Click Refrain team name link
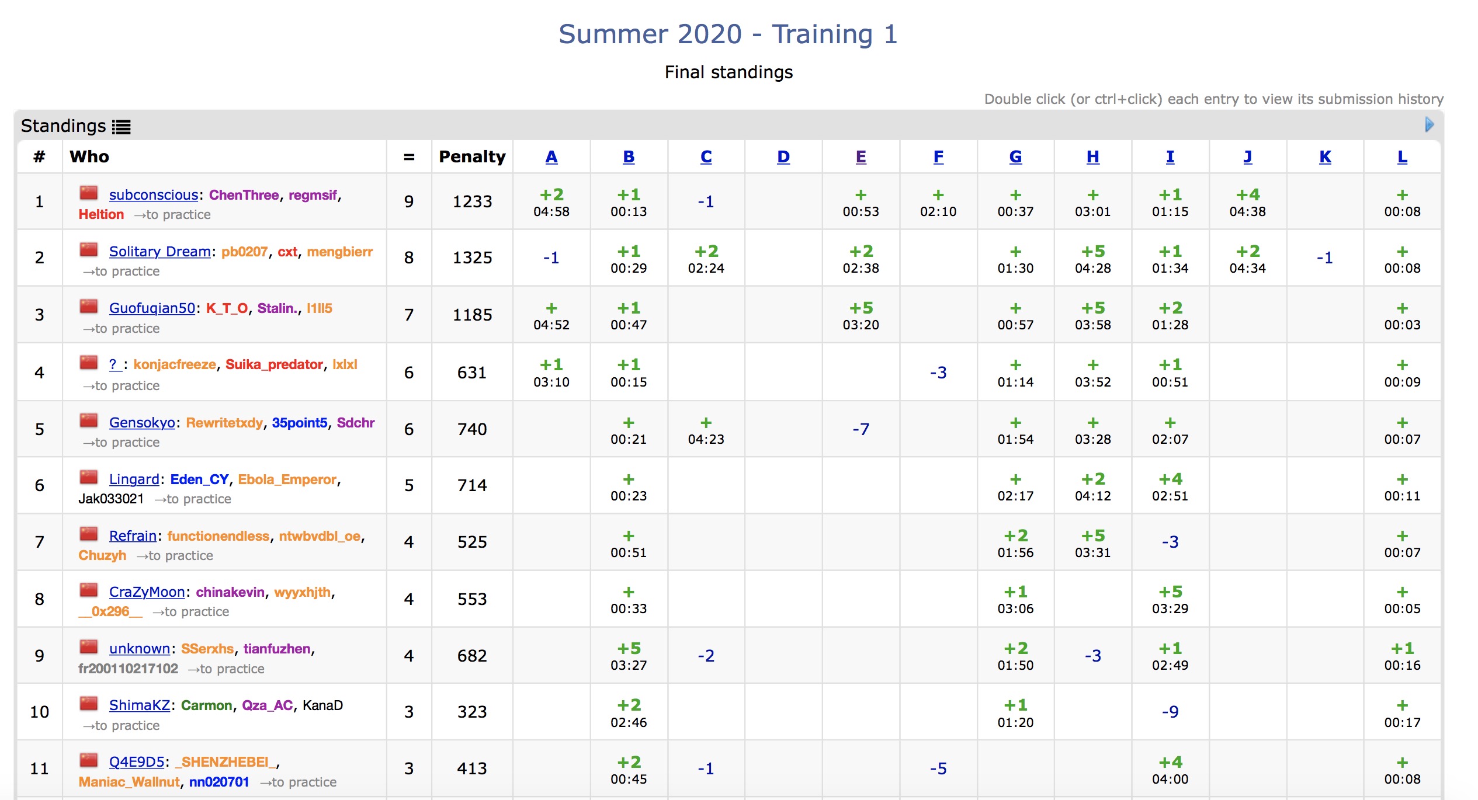Image resolution: width=1478 pixels, height=800 pixels. (x=133, y=536)
